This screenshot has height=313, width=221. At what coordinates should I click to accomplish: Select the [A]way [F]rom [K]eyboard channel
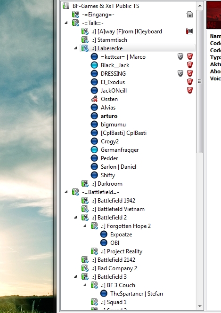[x=127, y=31]
